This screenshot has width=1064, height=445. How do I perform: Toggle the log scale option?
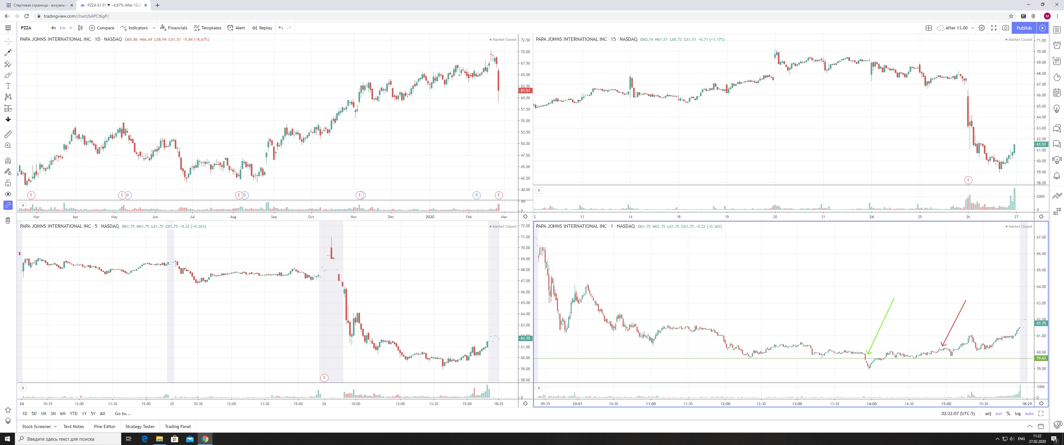pos(1018,413)
